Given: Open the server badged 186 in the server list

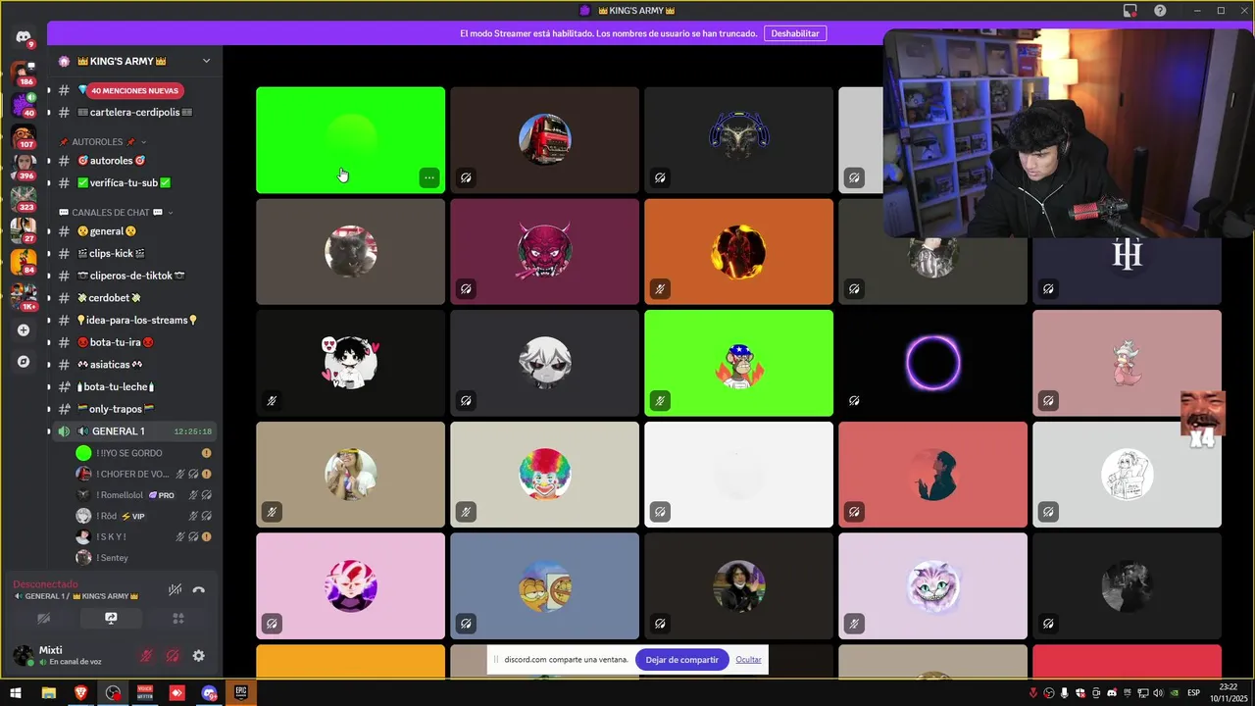Looking at the screenshot, I should [x=24, y=74].
